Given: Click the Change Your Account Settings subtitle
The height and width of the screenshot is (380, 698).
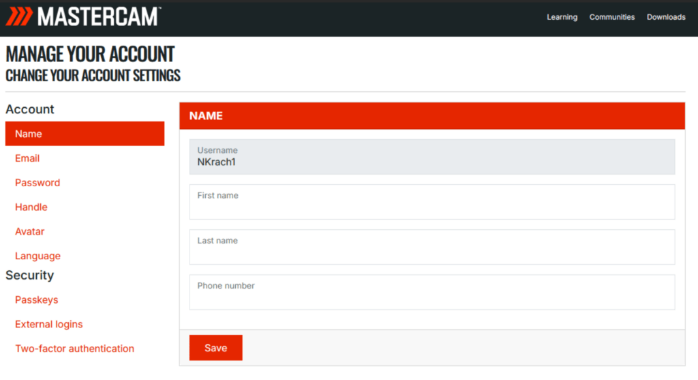Looking at the screenshot, I should click(x=93, y=76).
